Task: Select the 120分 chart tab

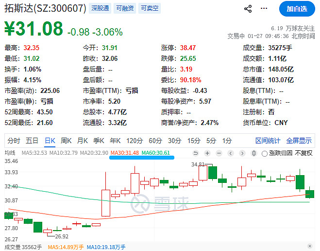Action: (x=135, y=141)
